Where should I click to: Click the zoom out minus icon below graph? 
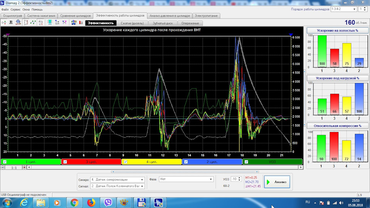click(x=3, y=168)
